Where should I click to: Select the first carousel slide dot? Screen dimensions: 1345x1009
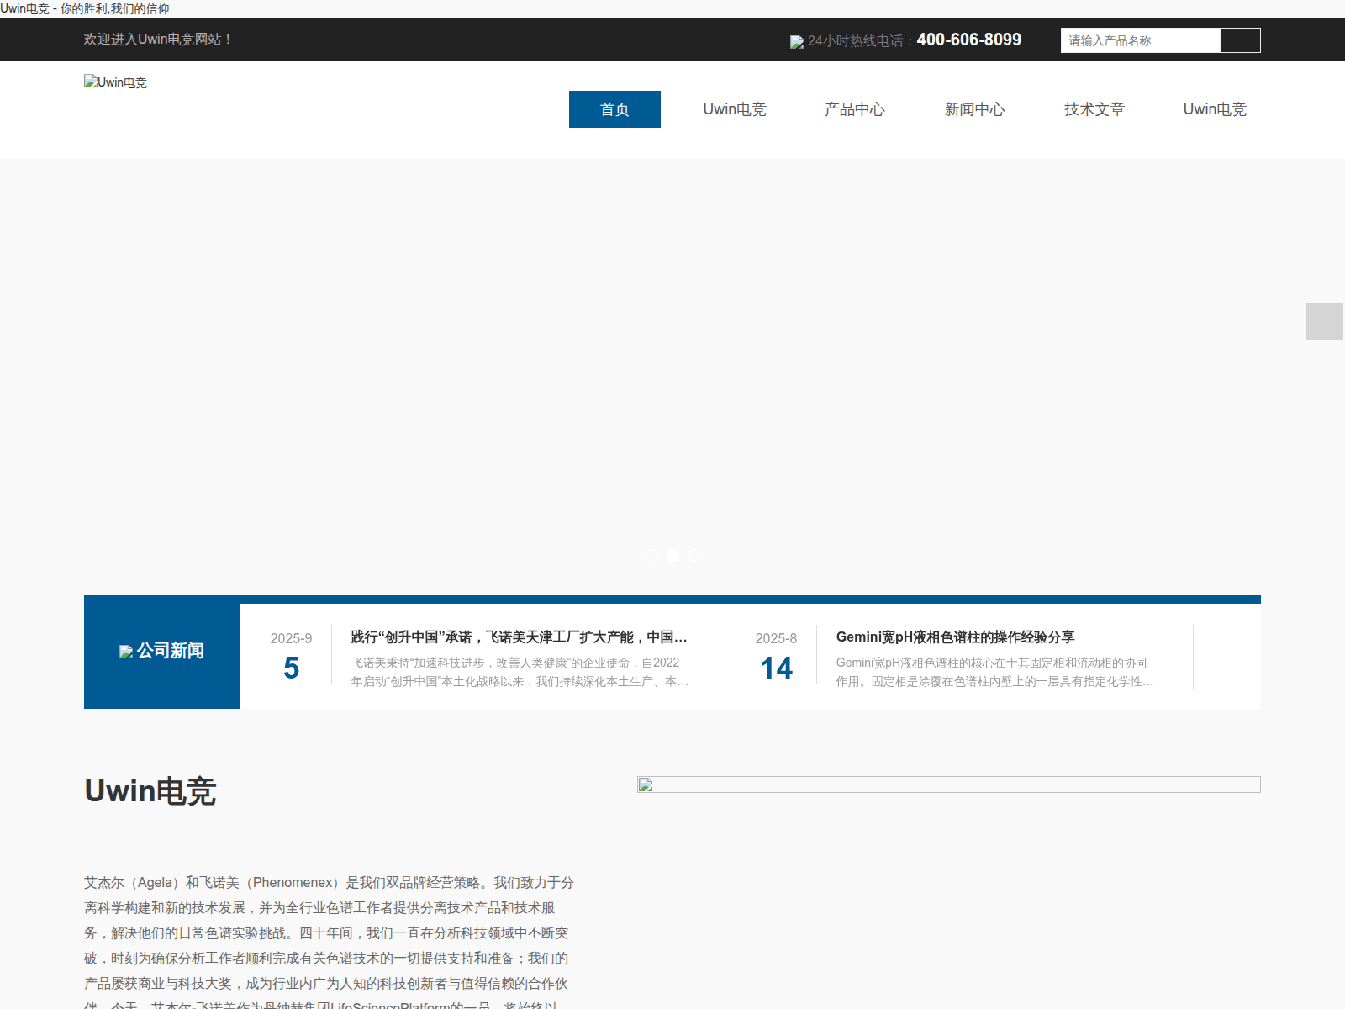[x=651, y=555]
